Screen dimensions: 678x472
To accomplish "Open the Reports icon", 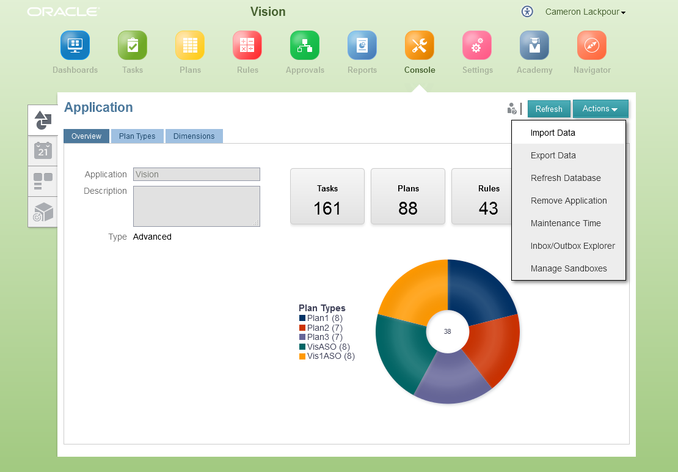I will point(362,45).
